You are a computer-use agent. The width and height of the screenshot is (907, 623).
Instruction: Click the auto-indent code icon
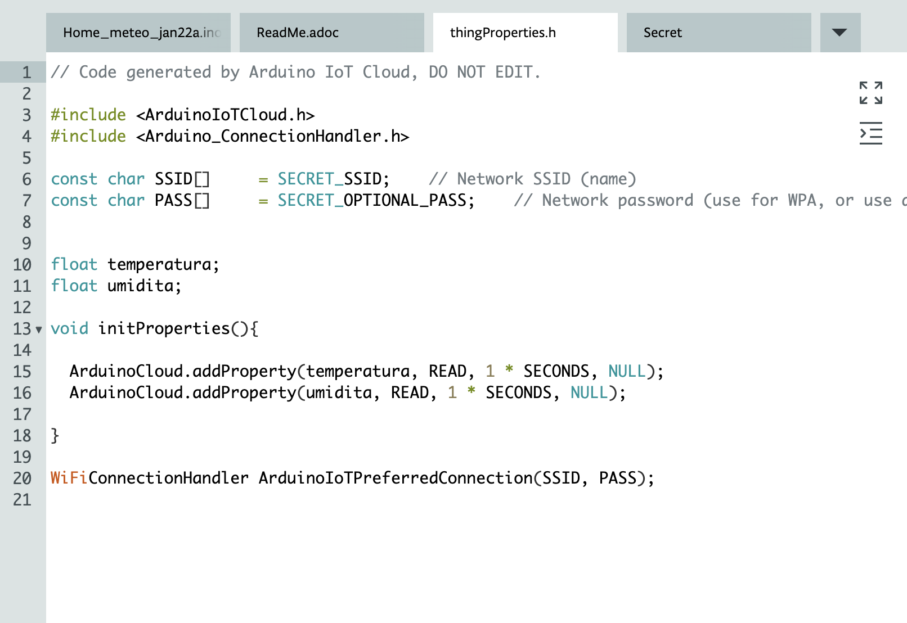tap(870, 133)
